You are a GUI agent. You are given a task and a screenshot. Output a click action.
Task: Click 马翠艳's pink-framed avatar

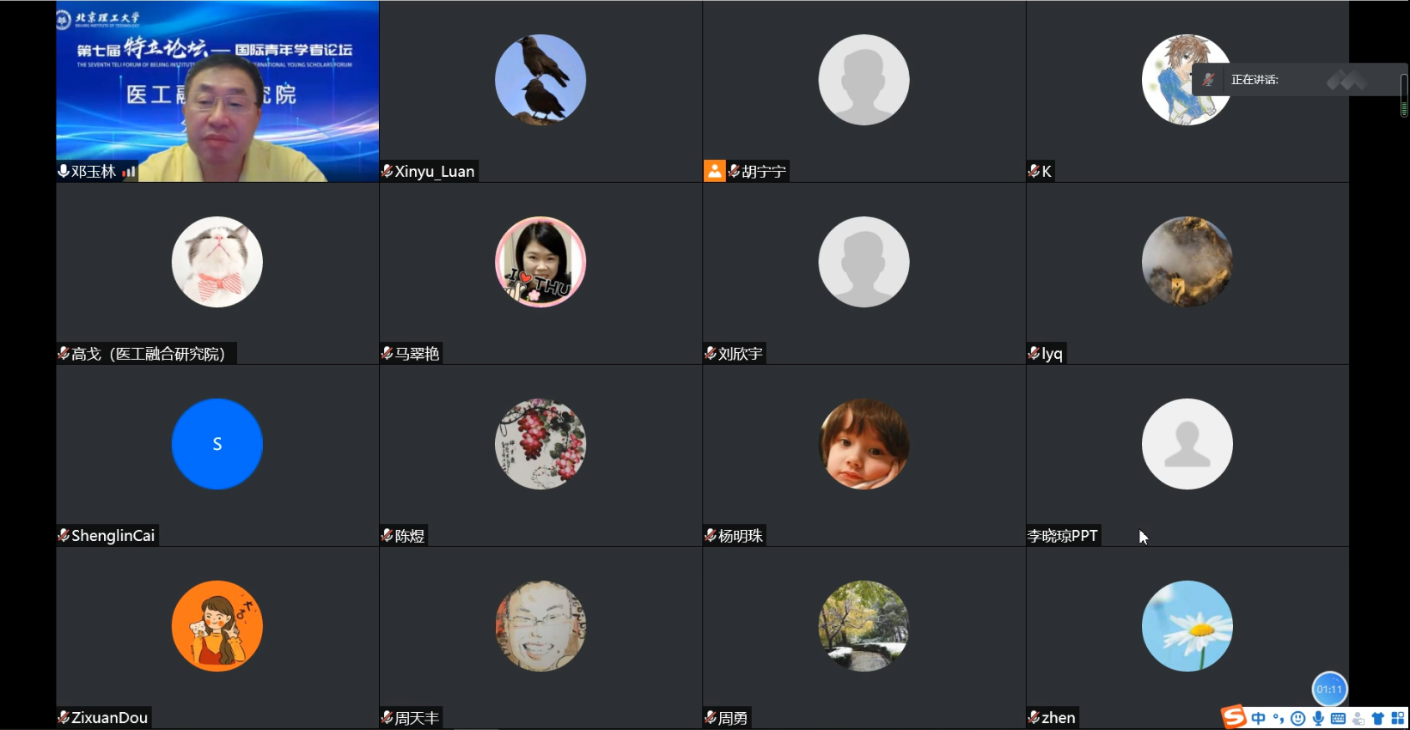(x=540, y=262)
